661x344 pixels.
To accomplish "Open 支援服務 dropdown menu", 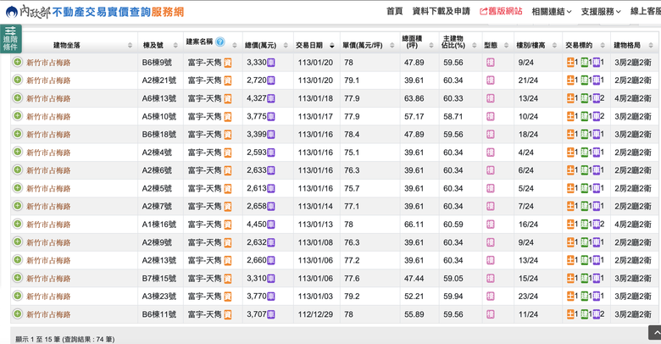I will [x=601, y=11].
